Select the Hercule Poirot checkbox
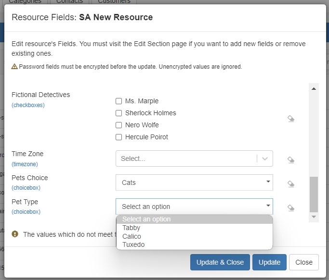Image resolution: width=329 pixels, height=280 pixels. [x=118, y=137]
